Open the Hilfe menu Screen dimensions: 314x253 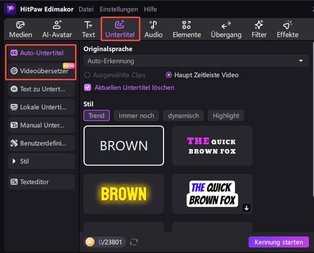coord(151,9)
